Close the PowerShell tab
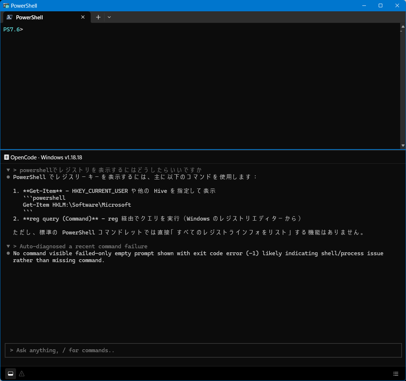The image size is (406, 381). pyautogui.click(x=83, y=17)
